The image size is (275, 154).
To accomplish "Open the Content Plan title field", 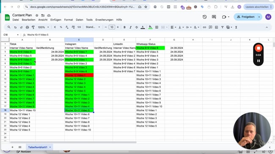I will (22, 15).
